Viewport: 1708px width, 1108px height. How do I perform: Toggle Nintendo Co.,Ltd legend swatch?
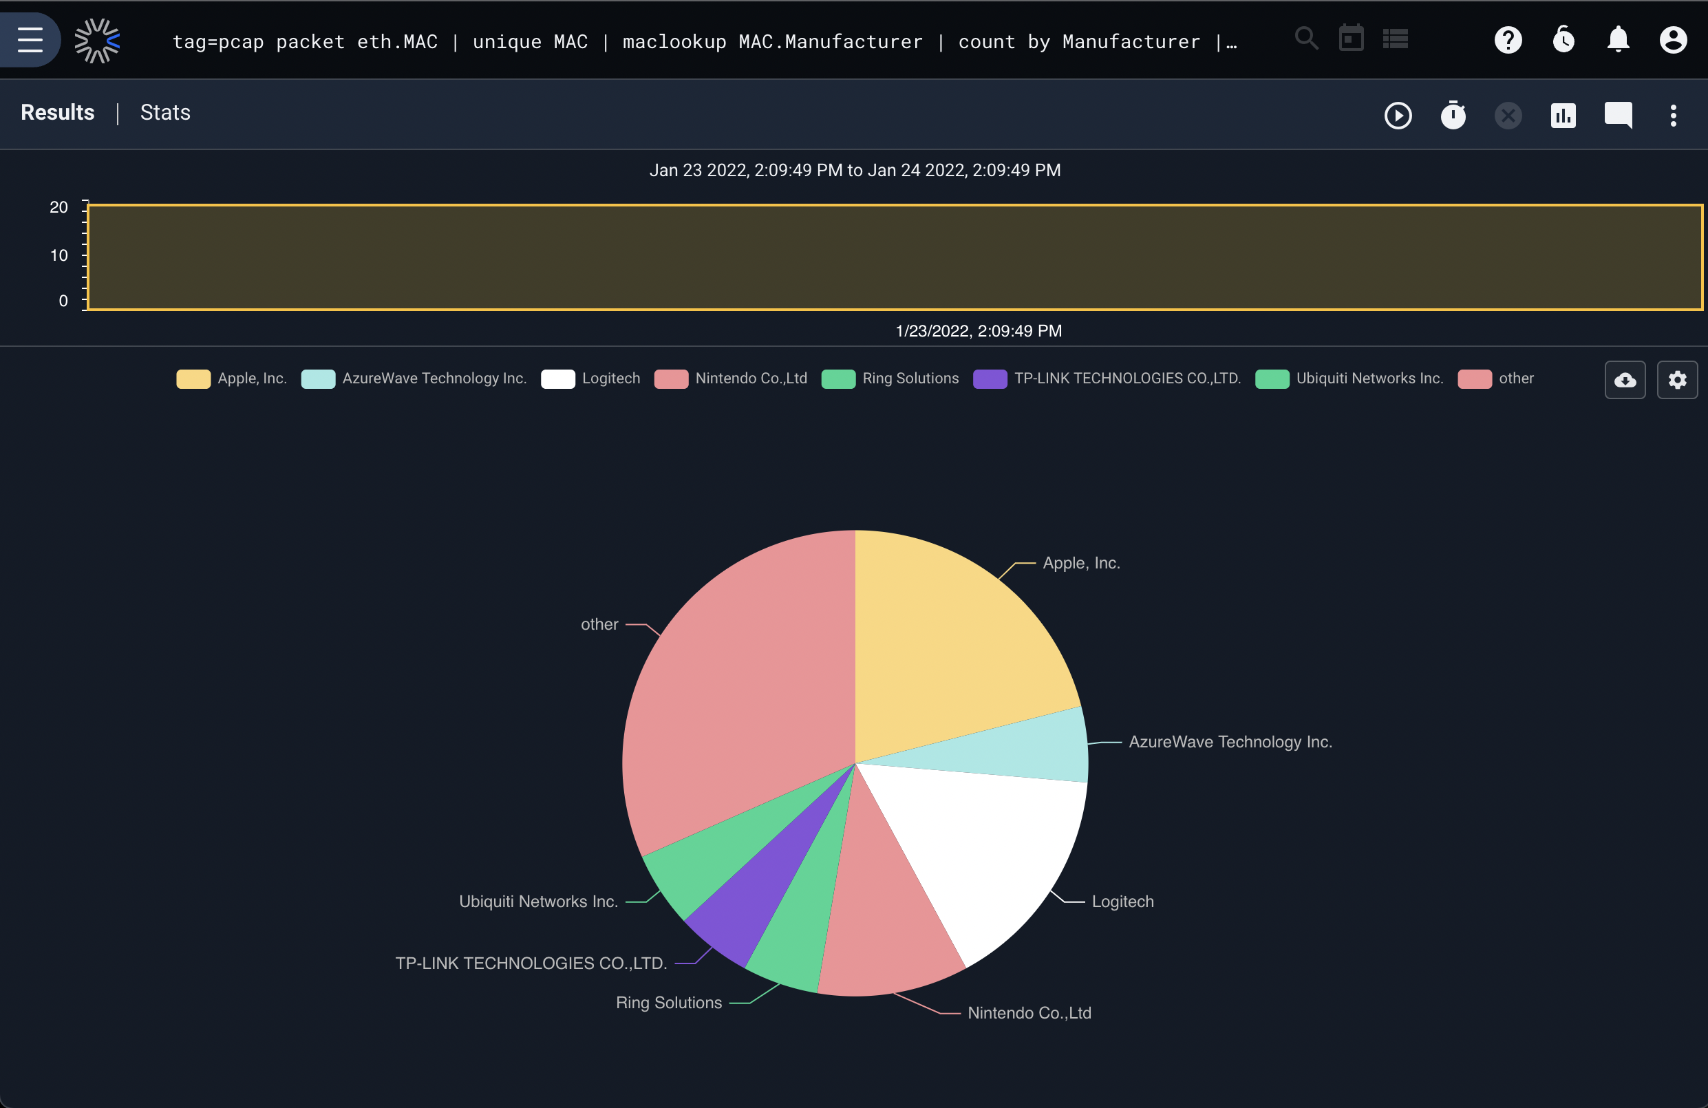tap(671, 379)
